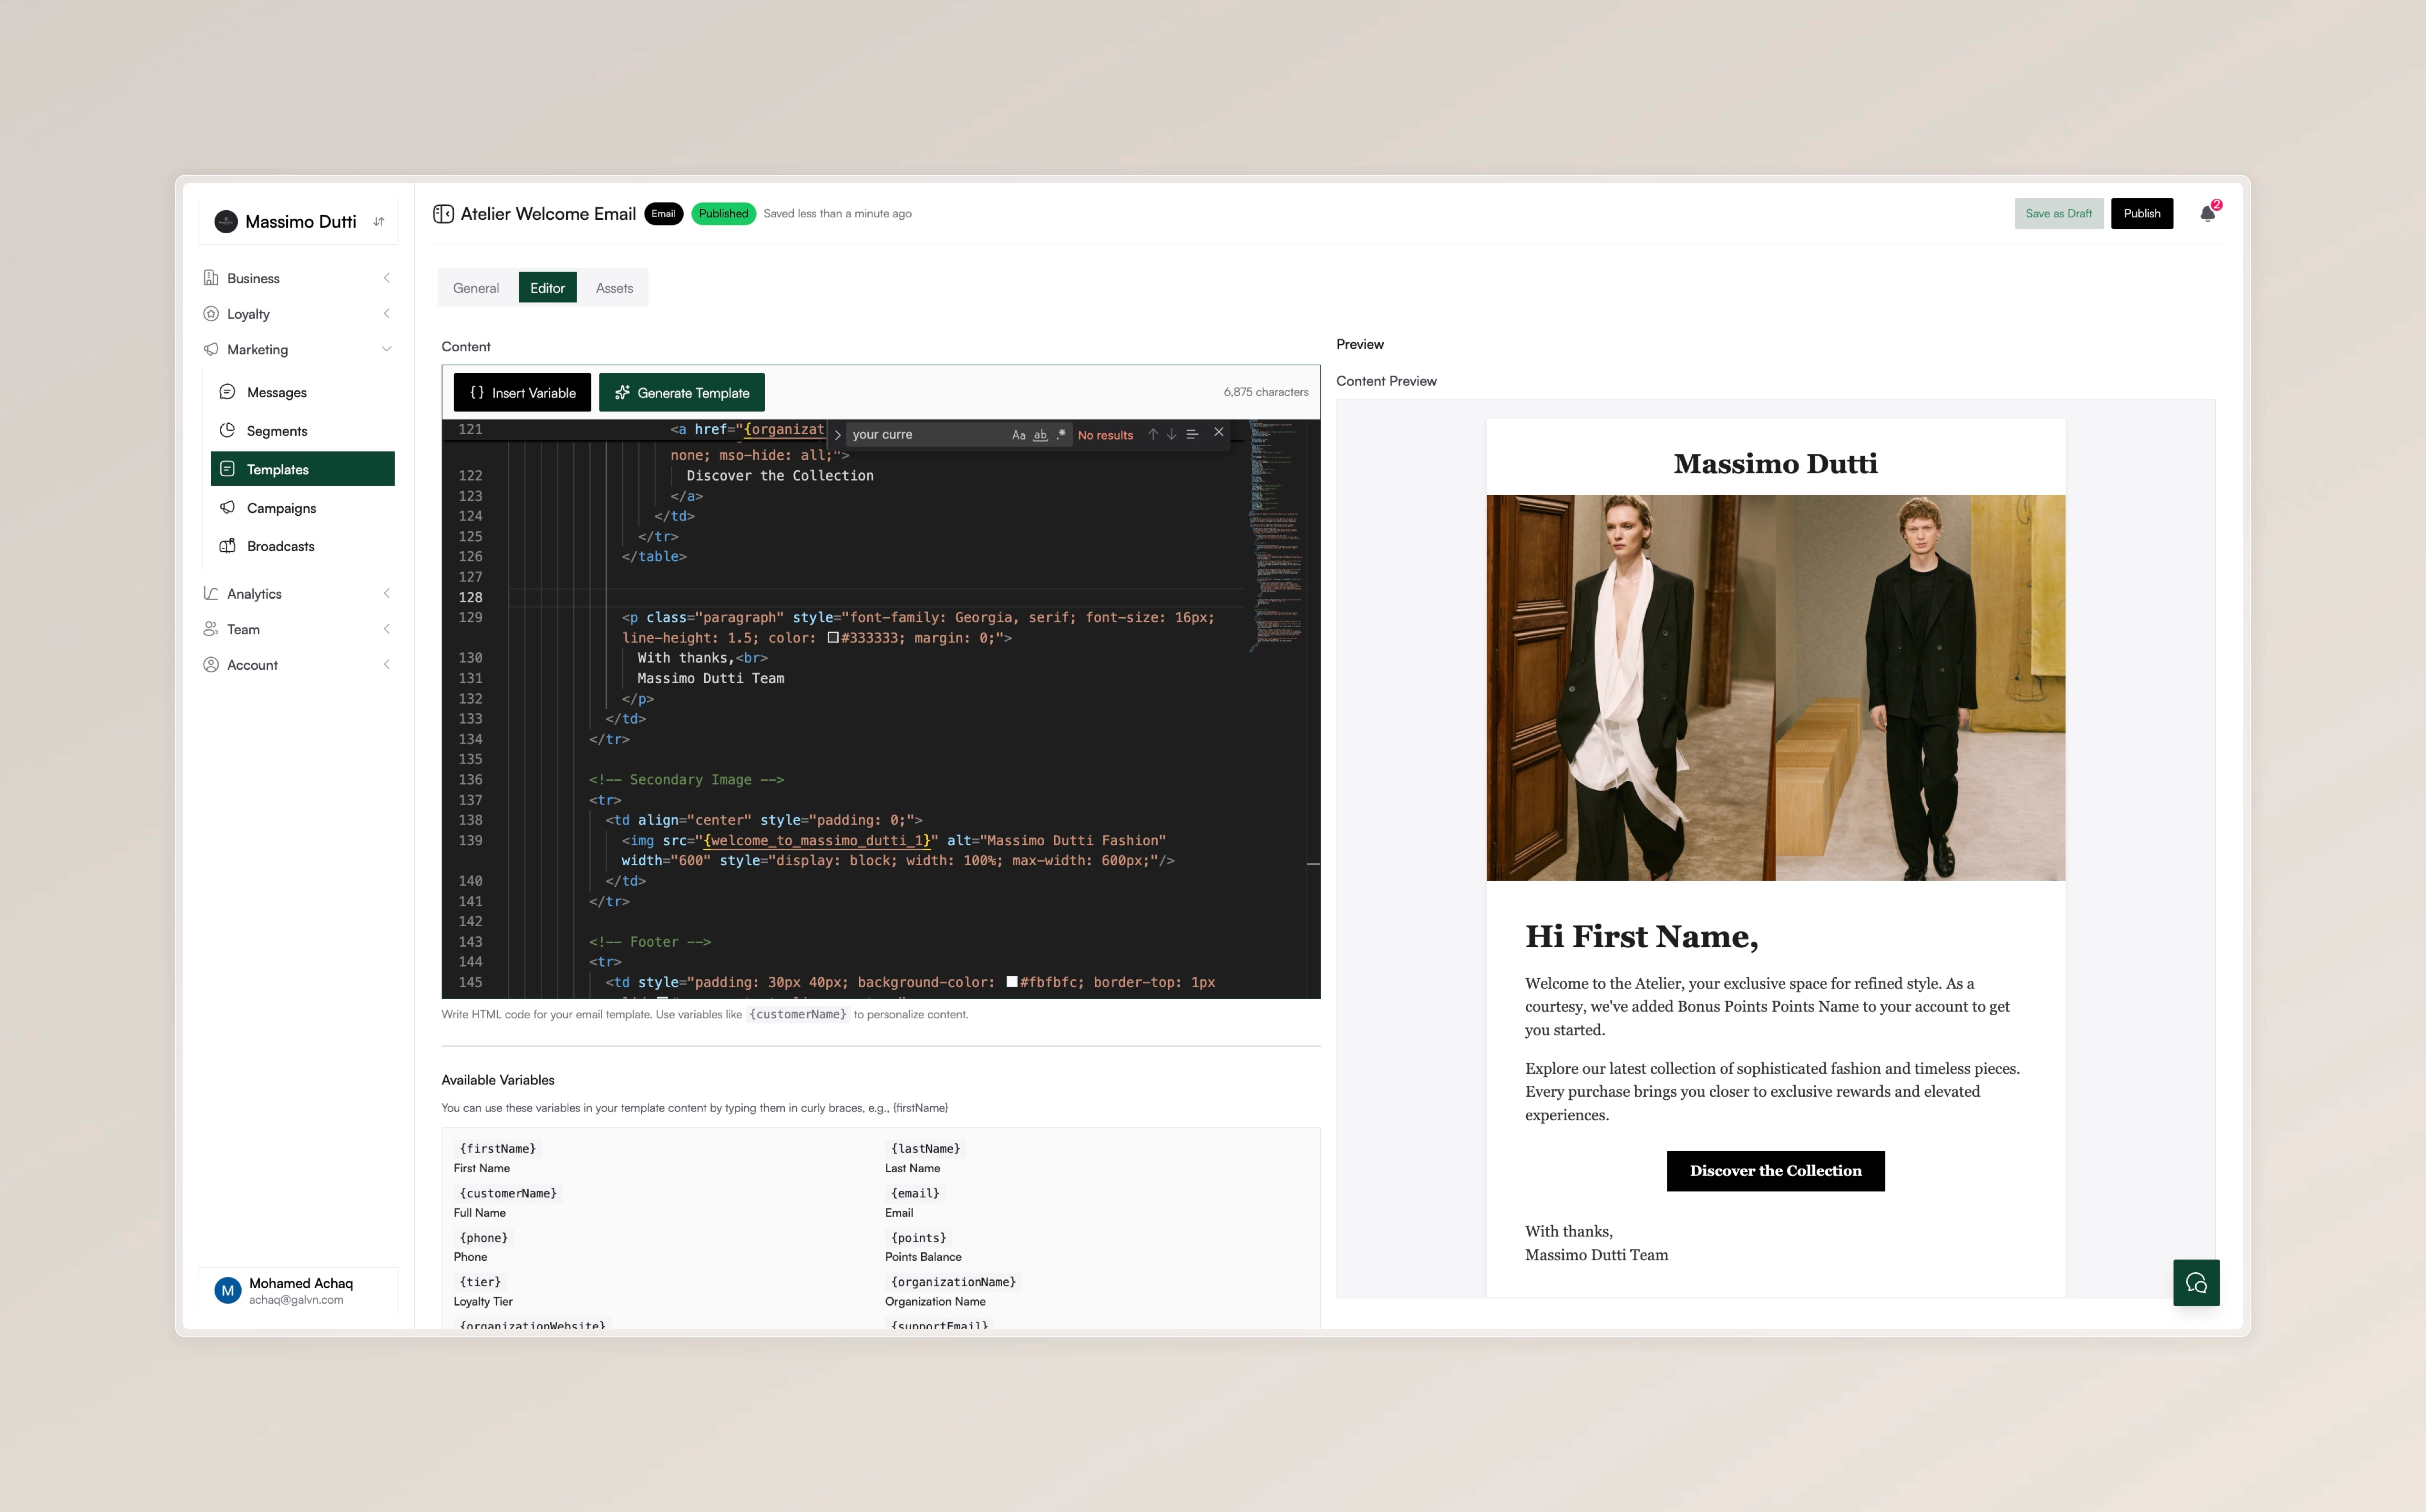Click the #333333 color swatch in code
This screenshot has height=1512, width=2426.
[x=833, y=638]
